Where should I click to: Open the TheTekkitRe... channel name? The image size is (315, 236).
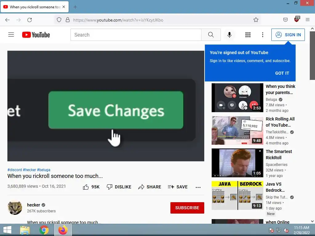click(277, 132)
